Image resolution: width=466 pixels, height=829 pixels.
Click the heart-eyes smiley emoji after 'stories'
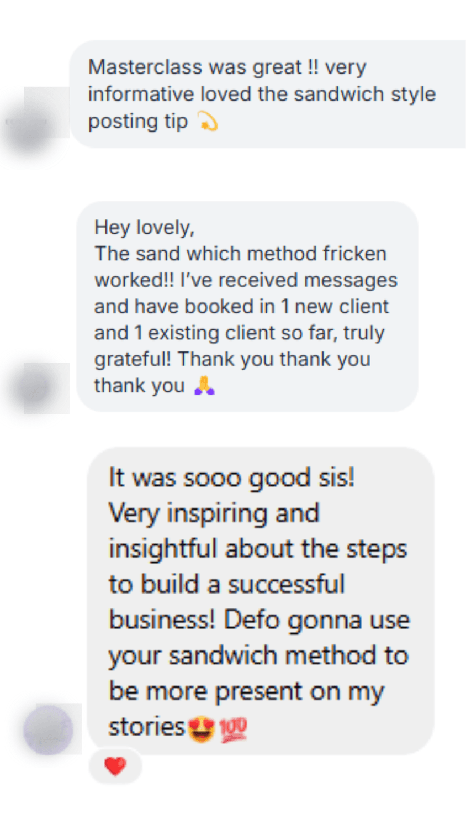[201, 729]
